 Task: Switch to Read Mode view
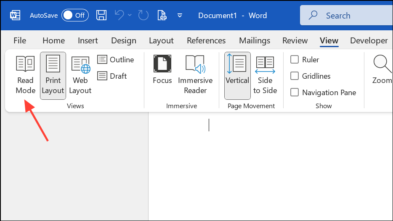tap(25, 75)
